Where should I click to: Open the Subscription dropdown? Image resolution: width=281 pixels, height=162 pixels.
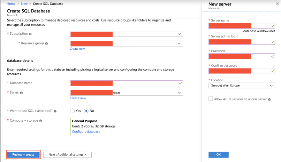click(x=126, y=34)
